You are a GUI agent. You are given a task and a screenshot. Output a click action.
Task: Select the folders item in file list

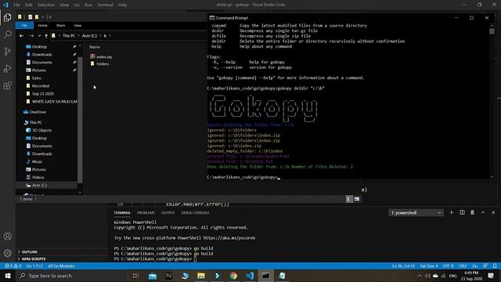(x=103, y=64)
